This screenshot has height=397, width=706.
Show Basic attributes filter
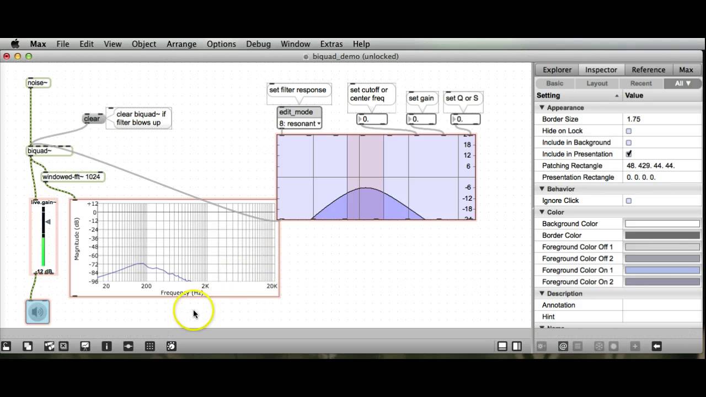click(555, 83)
